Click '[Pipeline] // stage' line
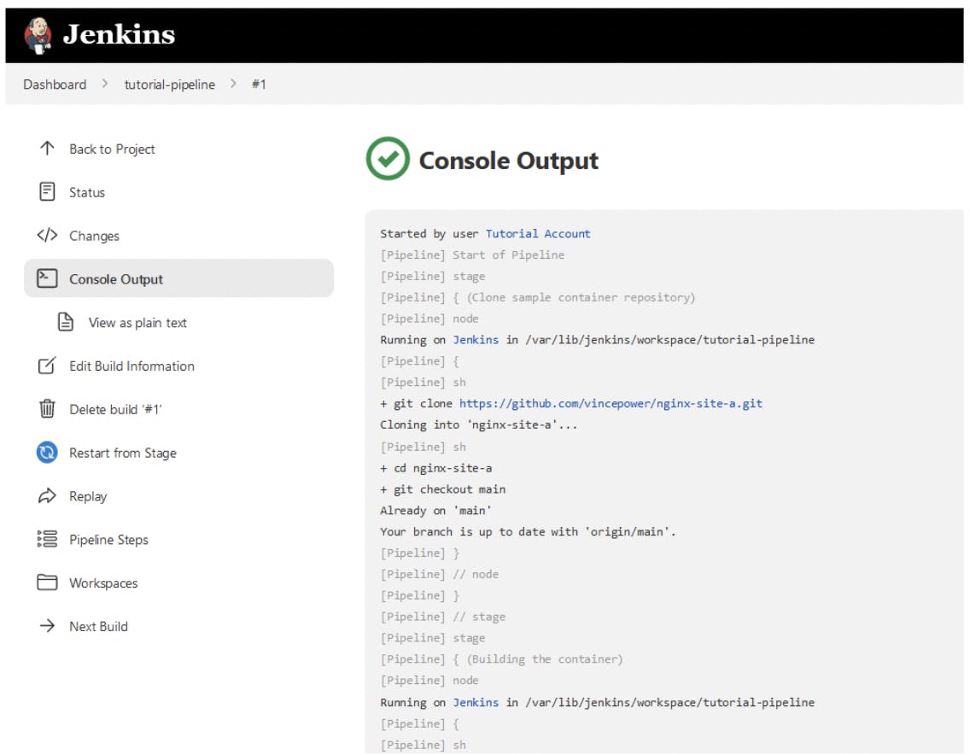 (442, 617)
